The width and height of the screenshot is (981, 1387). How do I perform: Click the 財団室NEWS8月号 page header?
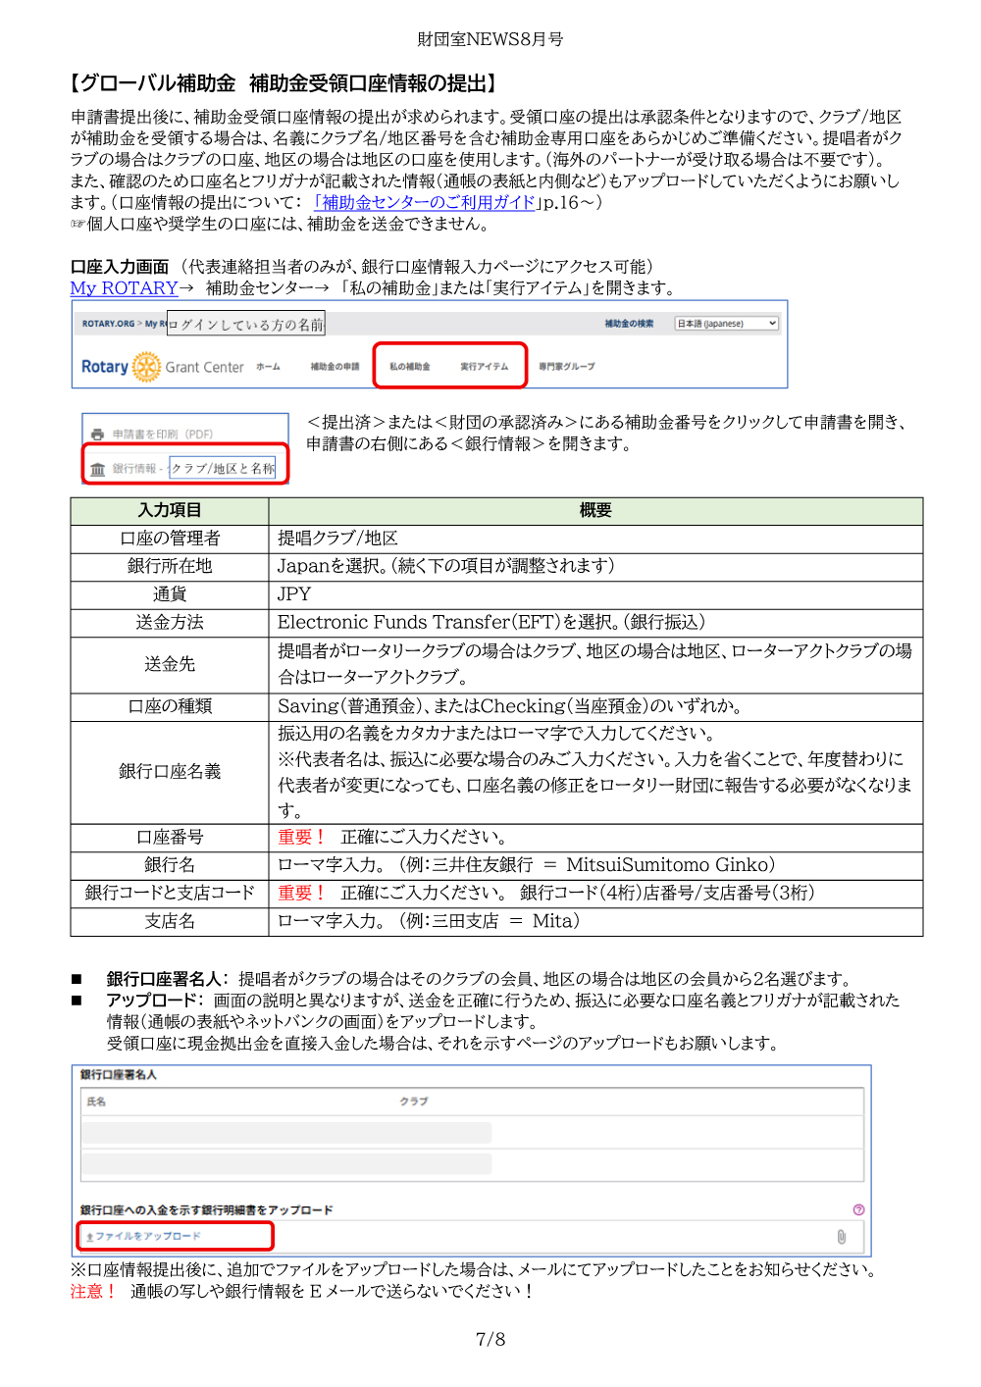pos(490,39)
